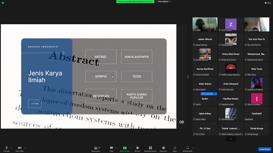Select the Naufhal Azzam tile
The width and height of the screenshot is (273, 153).
click(x=231, y=99)
